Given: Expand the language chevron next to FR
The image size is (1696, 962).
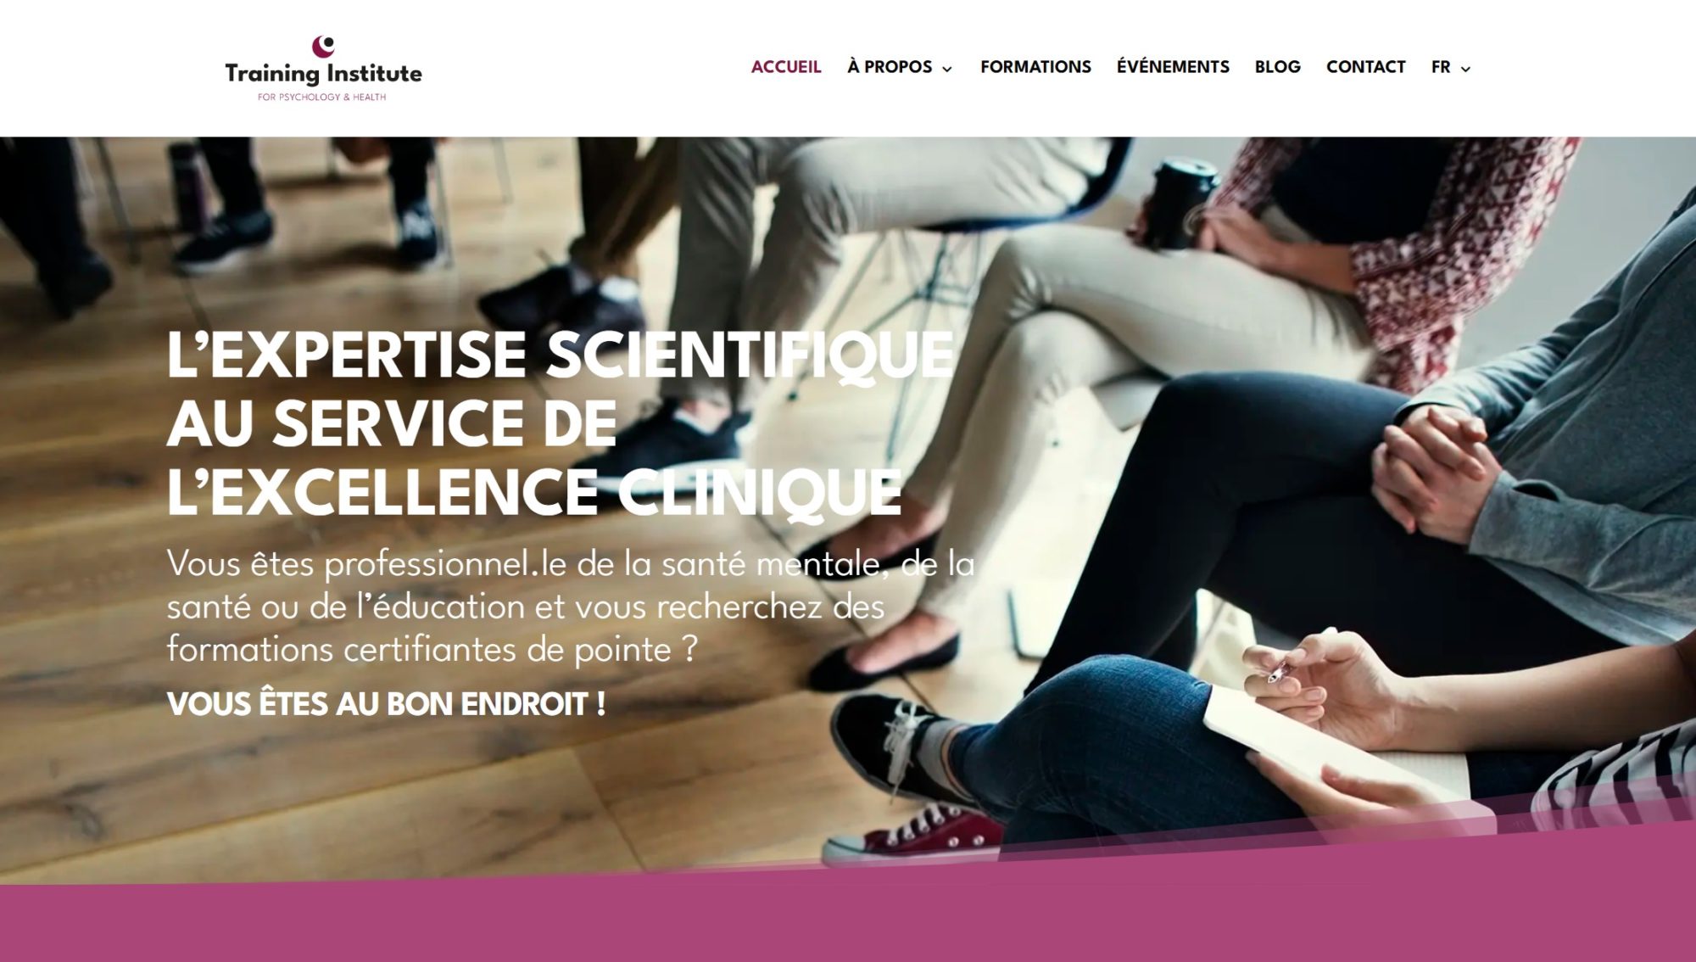Looking at the screenshot, I should (1465, 69).
